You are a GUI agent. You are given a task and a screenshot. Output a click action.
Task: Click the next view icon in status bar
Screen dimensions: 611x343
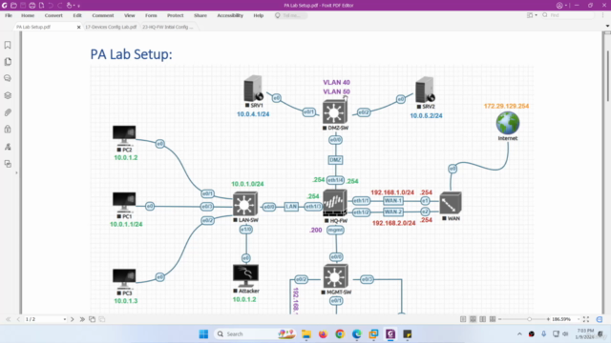[x=102, y=319]
